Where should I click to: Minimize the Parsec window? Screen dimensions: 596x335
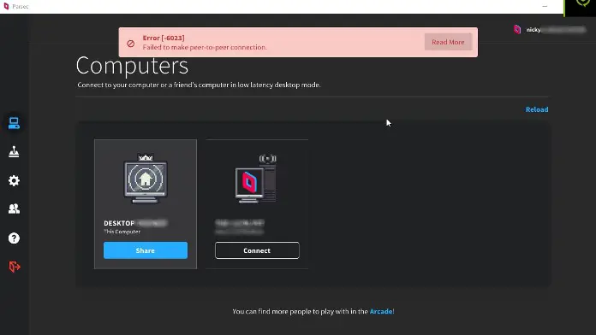pos(545,7)
